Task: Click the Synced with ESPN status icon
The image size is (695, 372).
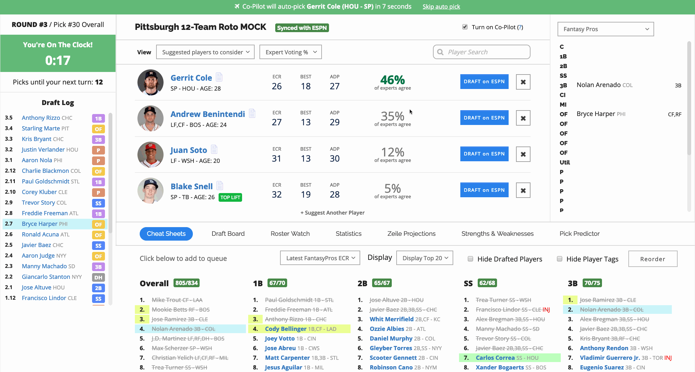Action: click(x=302, y=28)
